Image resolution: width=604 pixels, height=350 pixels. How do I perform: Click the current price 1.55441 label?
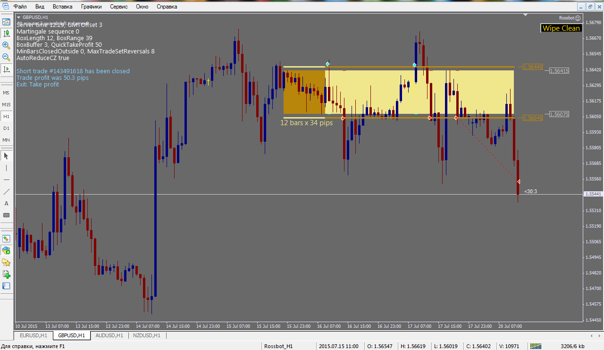593,194
